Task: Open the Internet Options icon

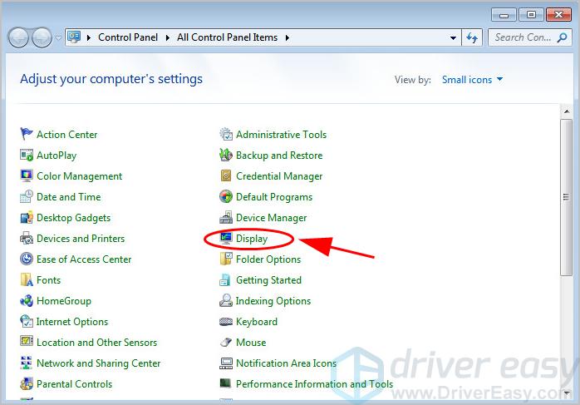Action: [x=27, y=321]
